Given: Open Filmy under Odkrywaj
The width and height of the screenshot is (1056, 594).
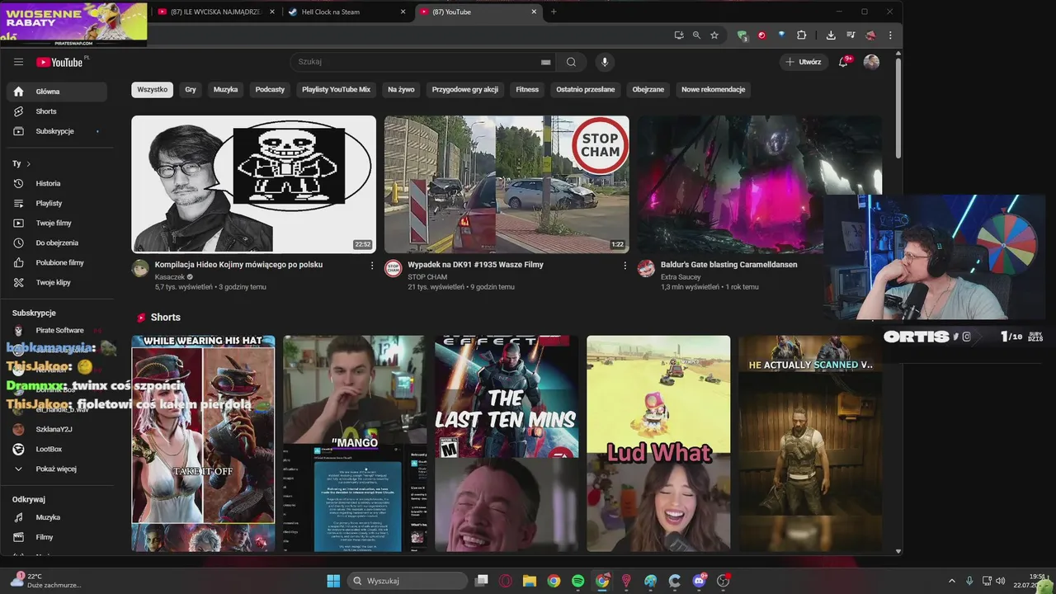Looking at the screenshot, I should 56,537.
